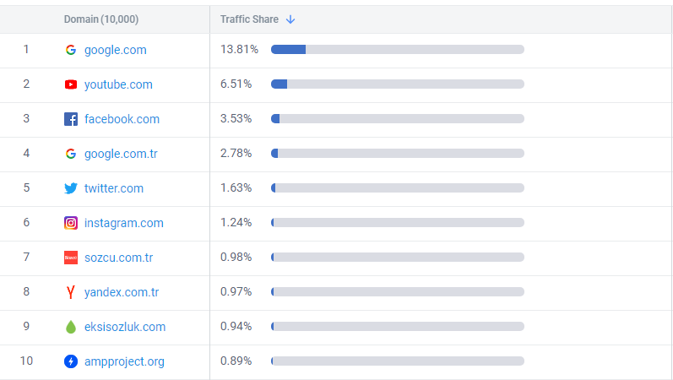The width and height of the screenshot is (673, 380).
Task: Visit the ampproject.org link
Action: click(x=124, y=361)
